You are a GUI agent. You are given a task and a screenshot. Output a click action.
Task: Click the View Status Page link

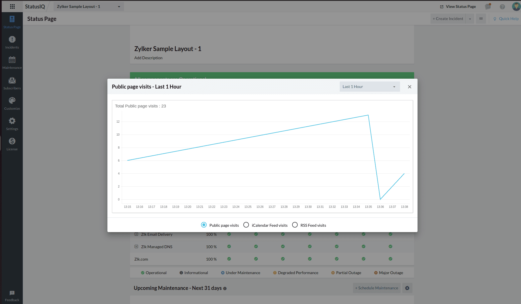[458, 6]
